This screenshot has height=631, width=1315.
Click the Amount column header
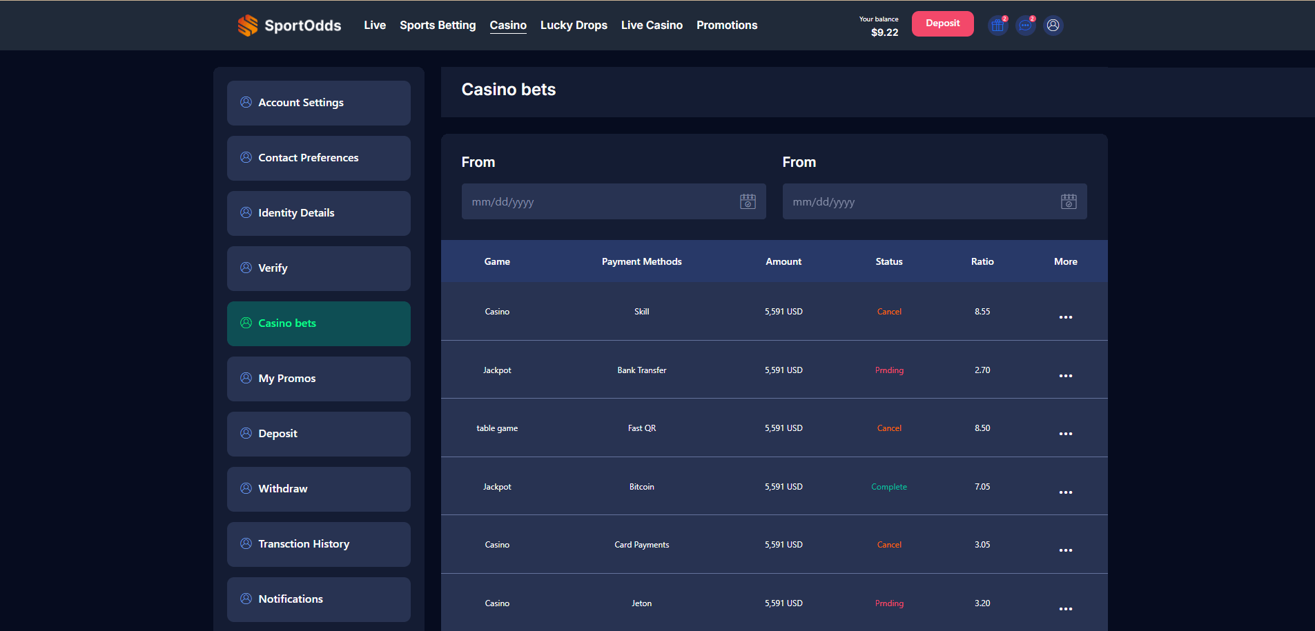tap(783, 261)
